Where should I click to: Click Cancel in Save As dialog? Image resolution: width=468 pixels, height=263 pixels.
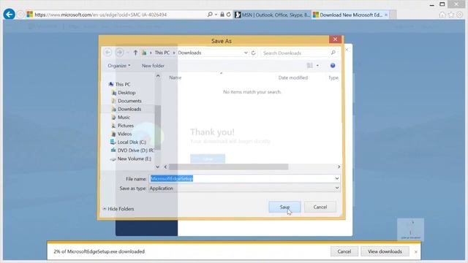pos(320,207)
